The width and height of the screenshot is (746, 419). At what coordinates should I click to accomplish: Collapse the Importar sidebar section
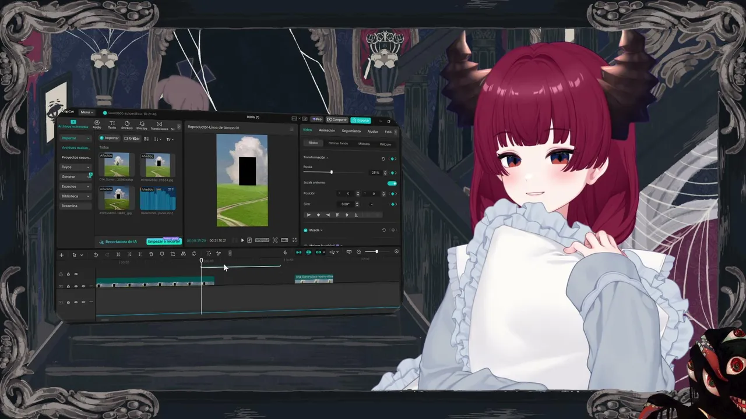[x=76, y=138]
